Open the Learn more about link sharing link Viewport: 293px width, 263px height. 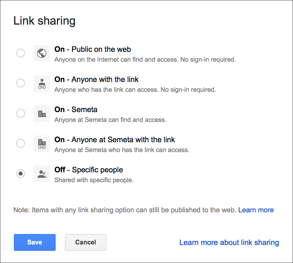[x=229, y=243]
